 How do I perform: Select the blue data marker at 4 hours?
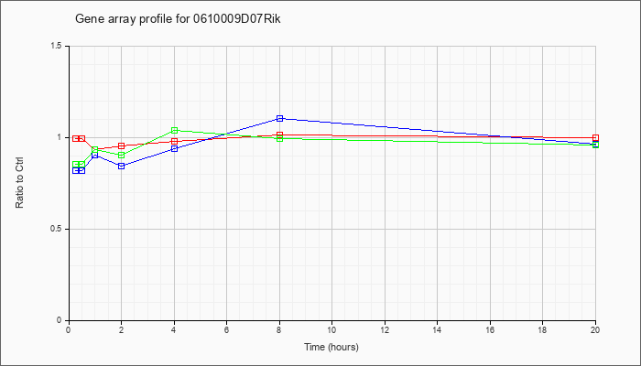pyautogui.click(x=175, y=148)
